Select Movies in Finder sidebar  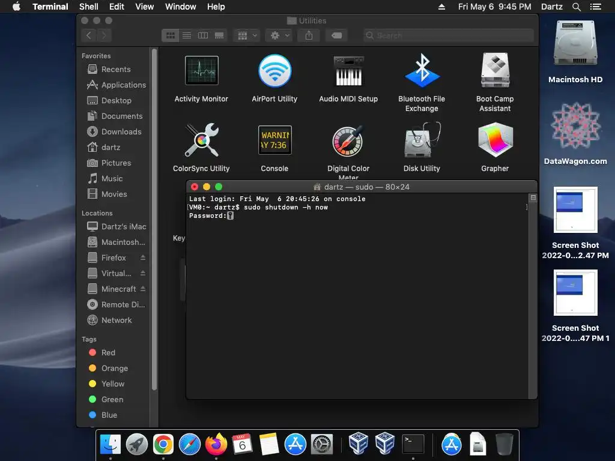coord(107,194)
